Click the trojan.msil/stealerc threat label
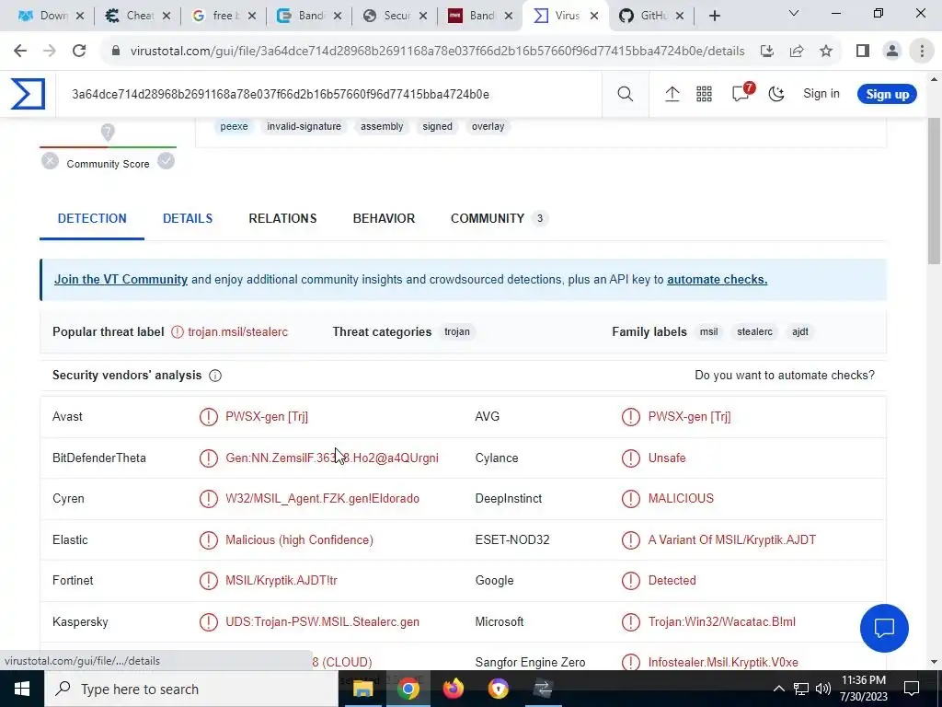Viewport: 942px width, 707px height. 237,331
